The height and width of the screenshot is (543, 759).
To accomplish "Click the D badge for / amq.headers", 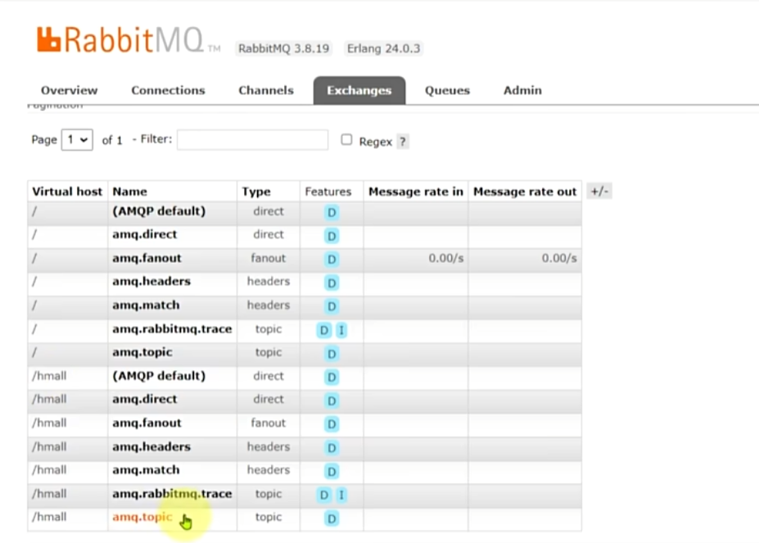I will [x=332, y=283].
